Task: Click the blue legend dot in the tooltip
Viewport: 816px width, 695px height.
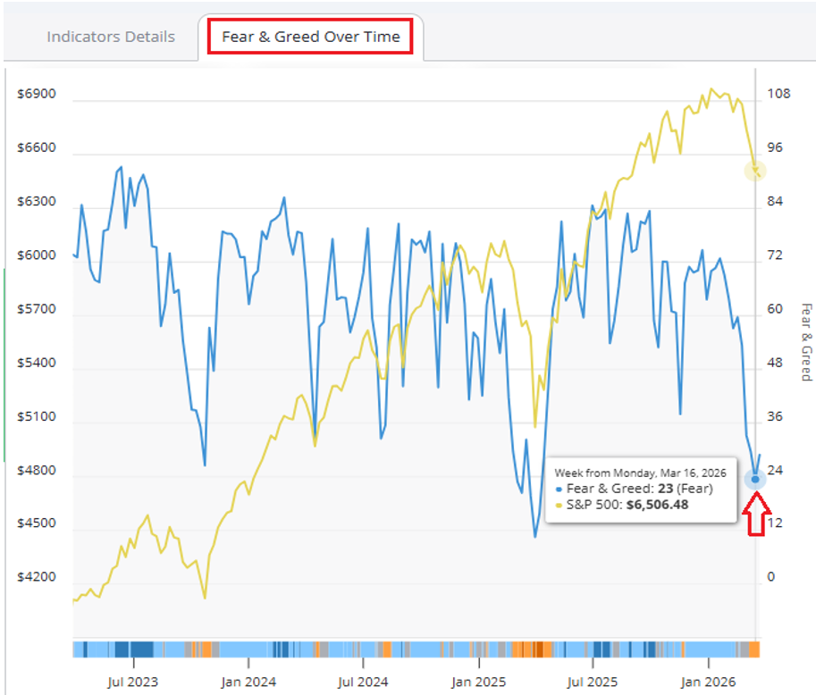Action: point(559,490)
